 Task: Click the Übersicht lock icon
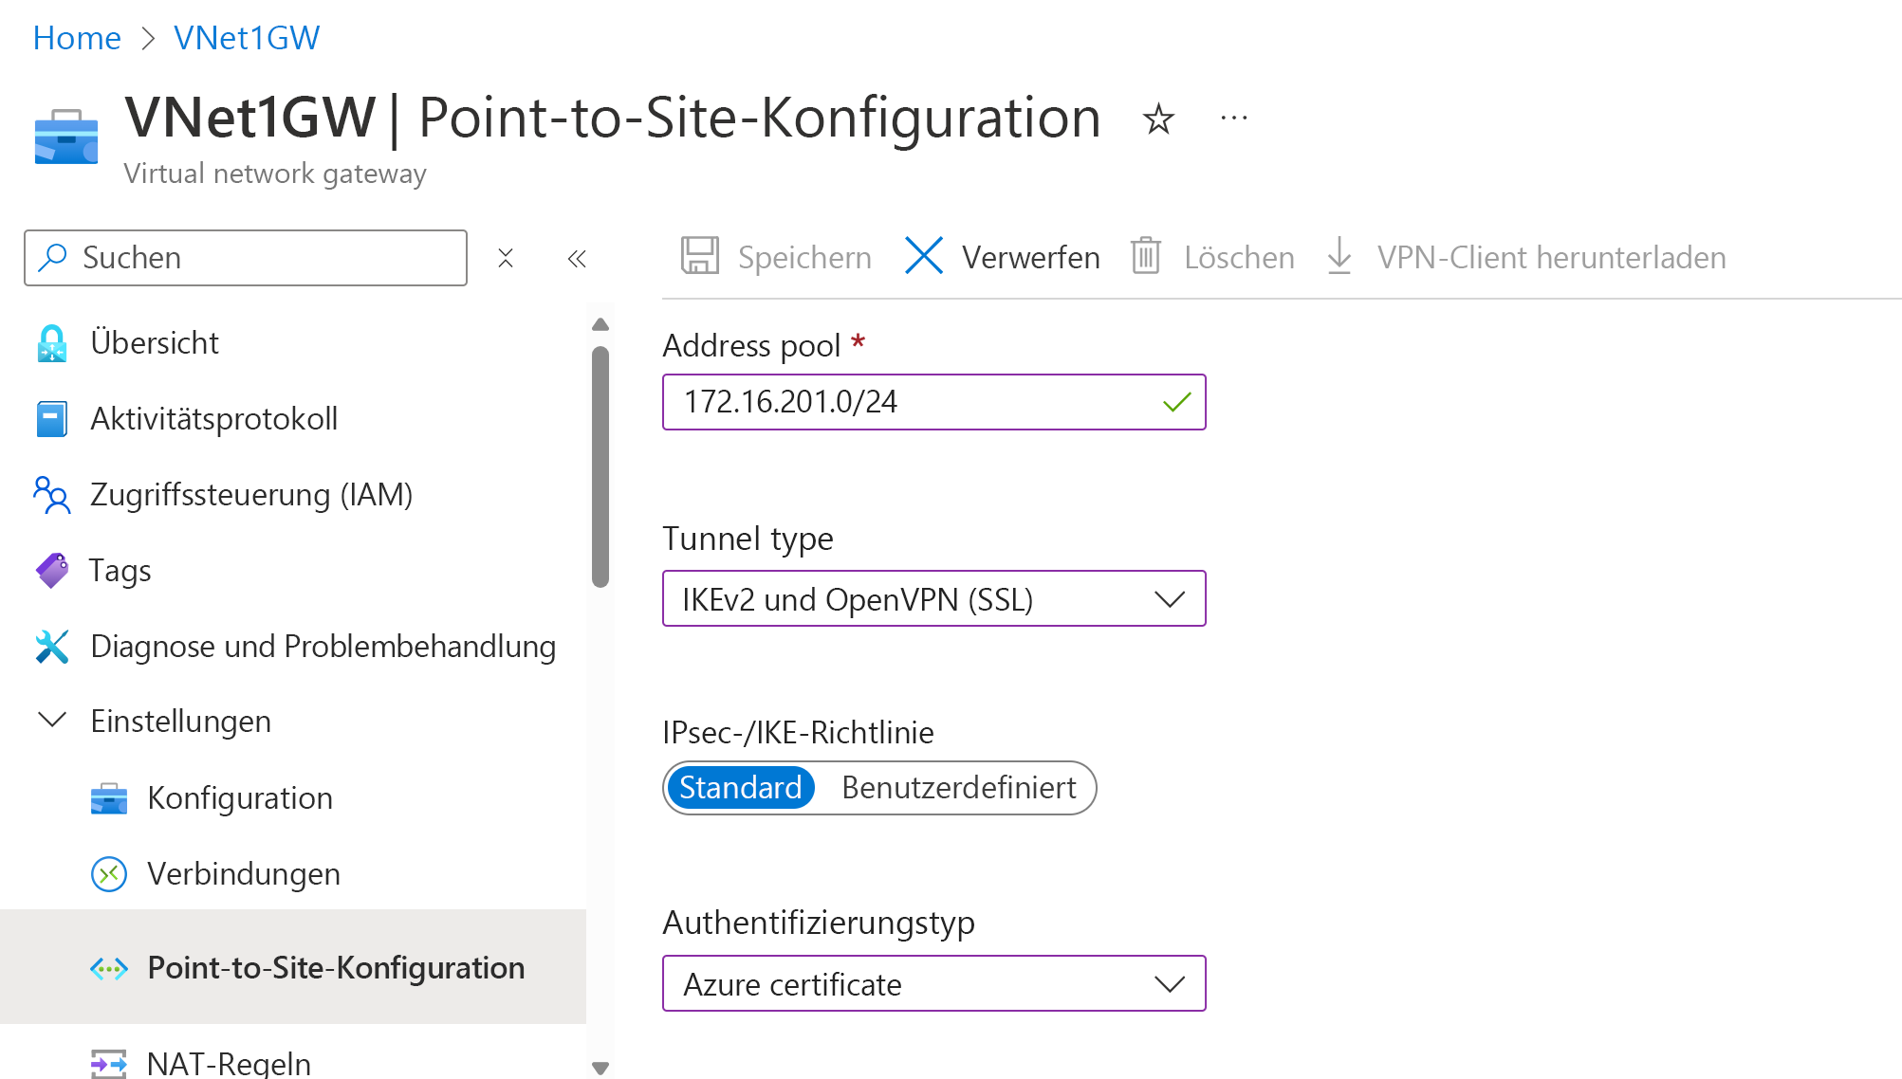coord(52,343)
